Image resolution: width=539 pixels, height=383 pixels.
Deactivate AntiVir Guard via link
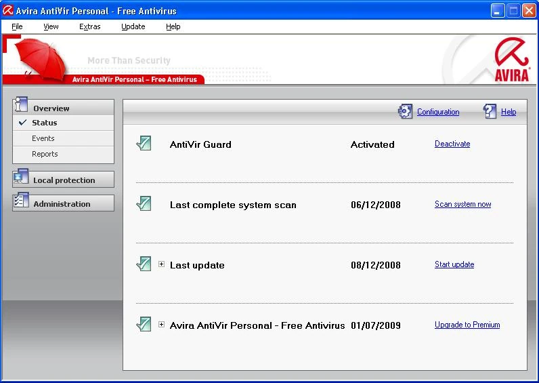pyautogui.click(x=452, y=144)
